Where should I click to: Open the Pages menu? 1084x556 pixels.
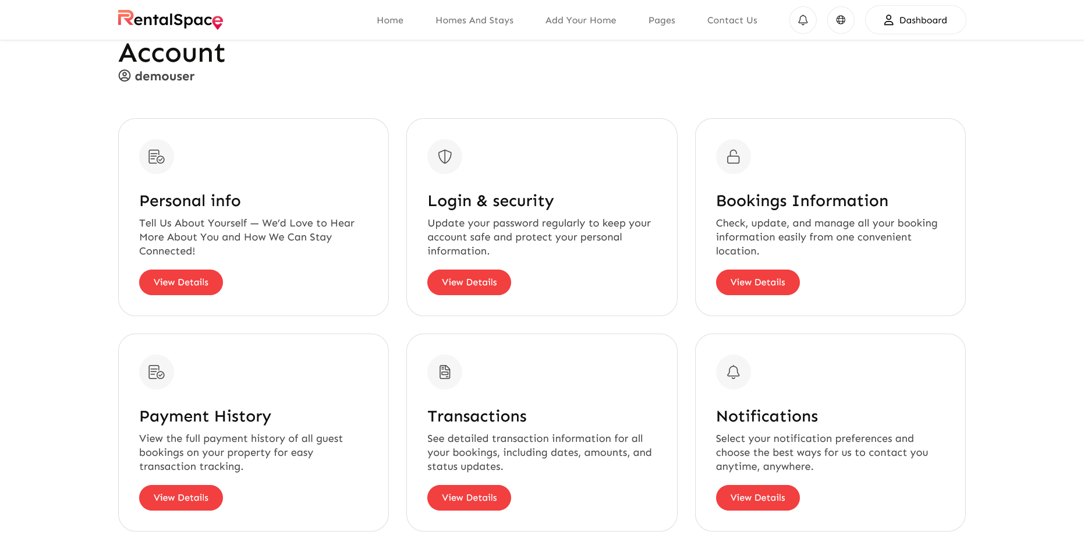click(662, 20)
